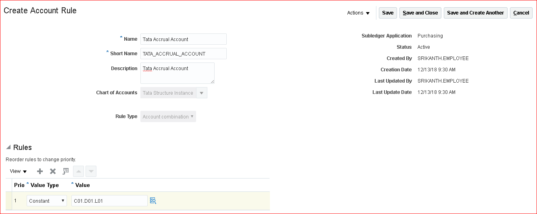537x214 pixels.
Task: Click the detach table icon
Action: tap(66, 171)
